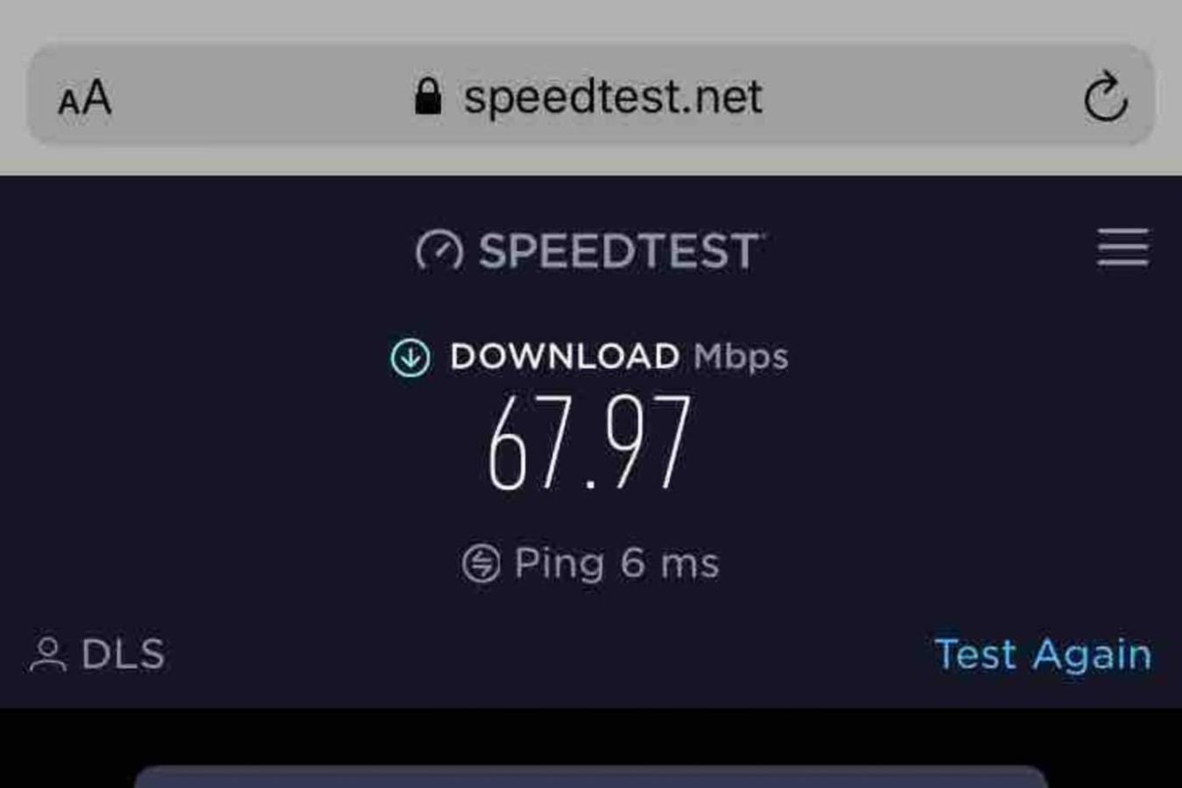Click the download arrow icon
Viewport: 1182px width, 788px height.
(410, 357)
